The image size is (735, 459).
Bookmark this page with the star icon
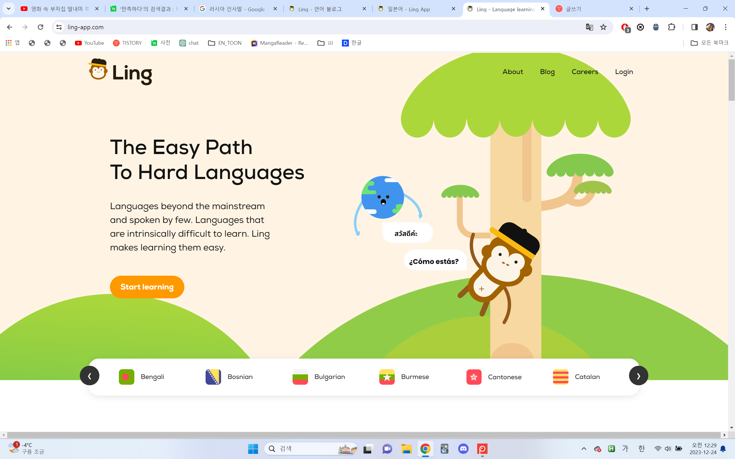(x=603, y=27)
